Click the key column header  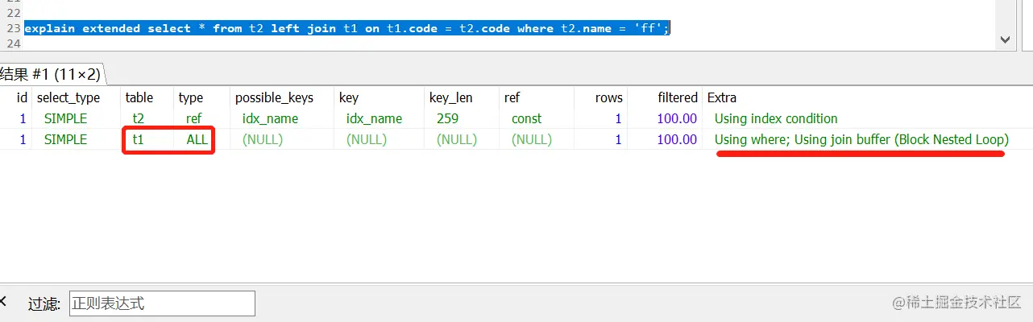tap(349, 97)
